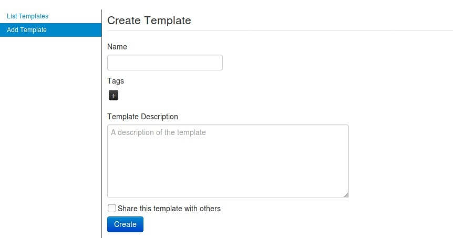Click the Tags label
The image size is (453, 238).
point(116,81)
